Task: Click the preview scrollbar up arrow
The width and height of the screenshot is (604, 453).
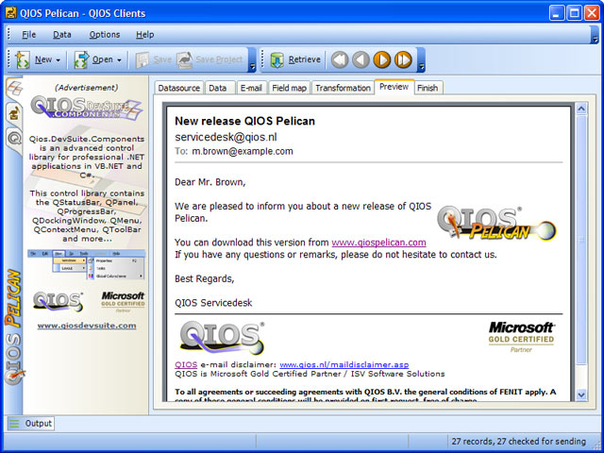Action: pyautogui.click(x=581, y=109)
